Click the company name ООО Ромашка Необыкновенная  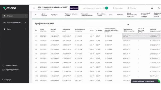[53, 7]
